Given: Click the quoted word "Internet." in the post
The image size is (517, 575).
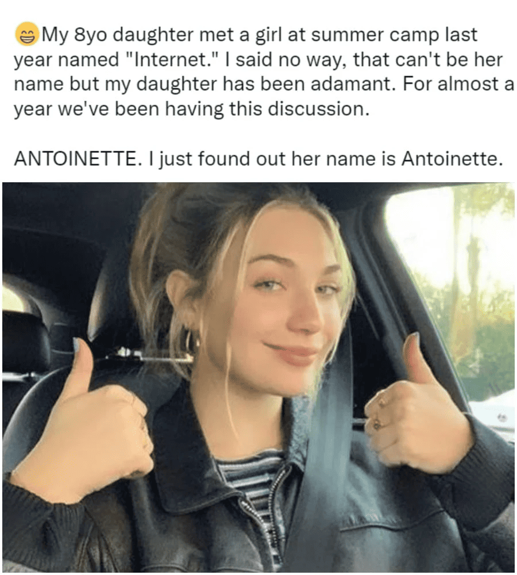Looking at the screenshot, I should pyautogui.click(x=172, y=60).
